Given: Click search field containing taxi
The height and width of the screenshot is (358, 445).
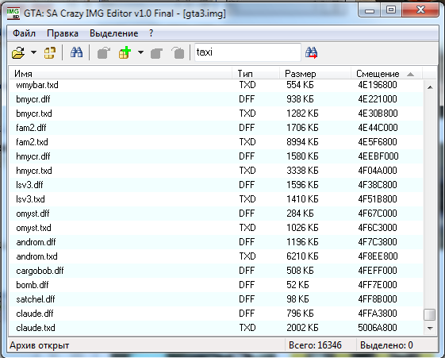Looking at the screenshot, I should [247, 52].
